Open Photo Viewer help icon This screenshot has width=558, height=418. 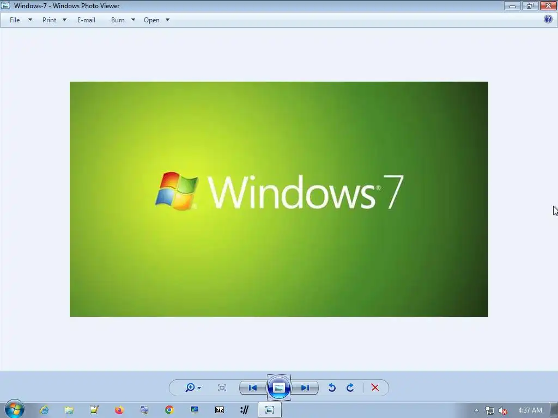click(x=548, y=19)
